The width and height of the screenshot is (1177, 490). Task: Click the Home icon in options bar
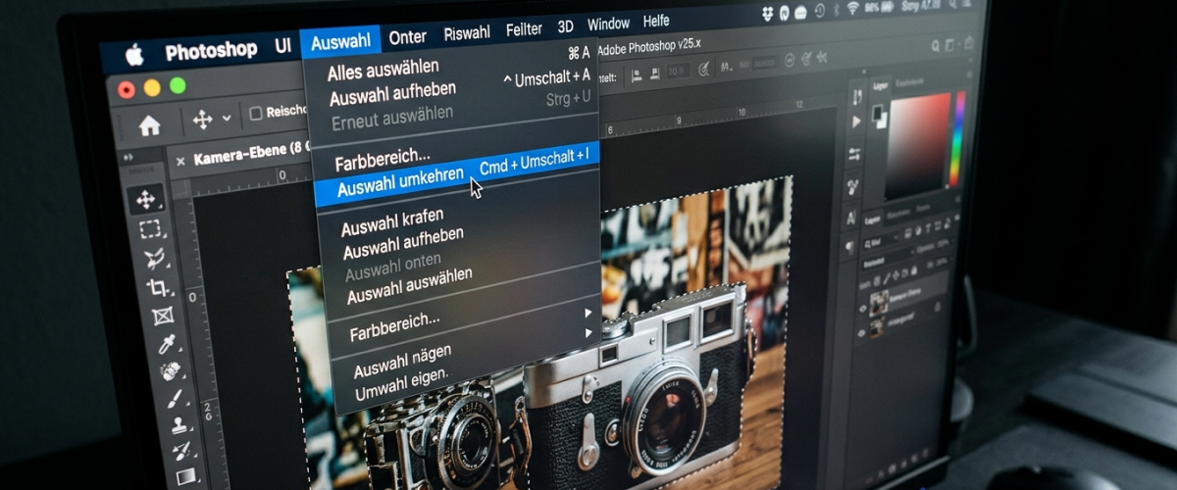149,125
